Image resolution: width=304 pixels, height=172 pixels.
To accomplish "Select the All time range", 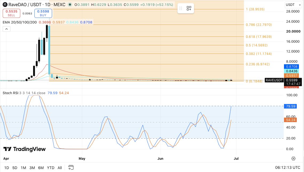I will (60, 168).
